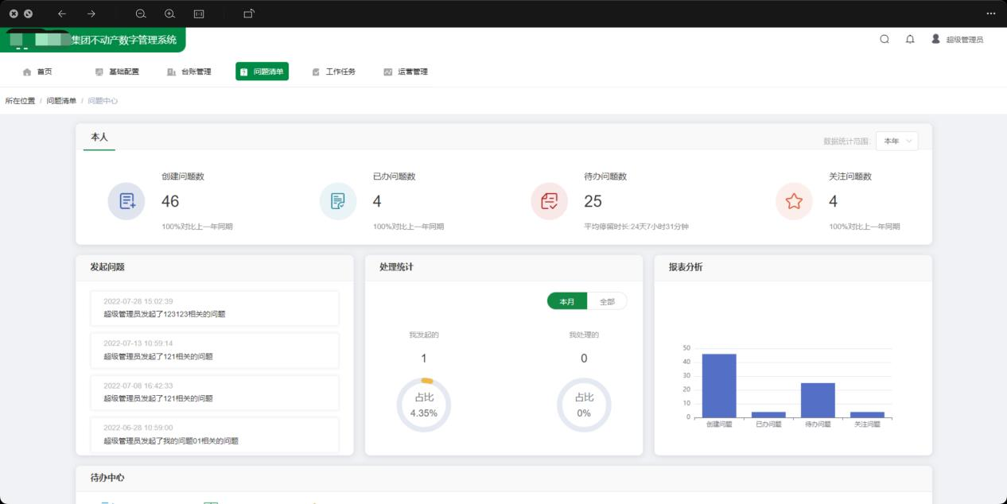The width and height of the screenshot is (1007, 504).
Task: Click the search magnifier icon in header
Action: [885, 40]
